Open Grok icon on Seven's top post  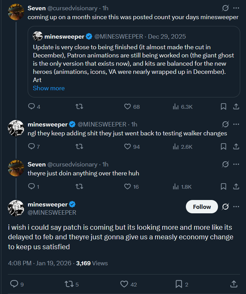[x=225, y=8]
